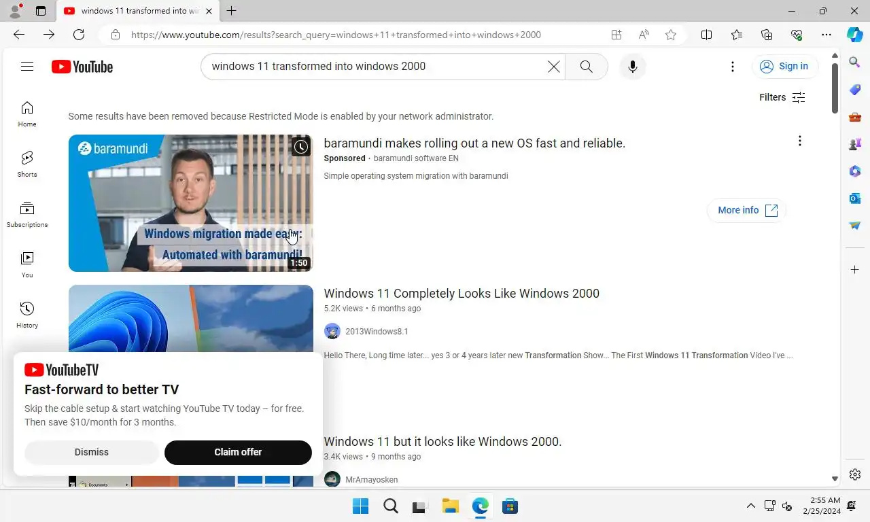Open 2013Windows8.1 channel name
Viewport: 870px width, 522px height.
377,332
